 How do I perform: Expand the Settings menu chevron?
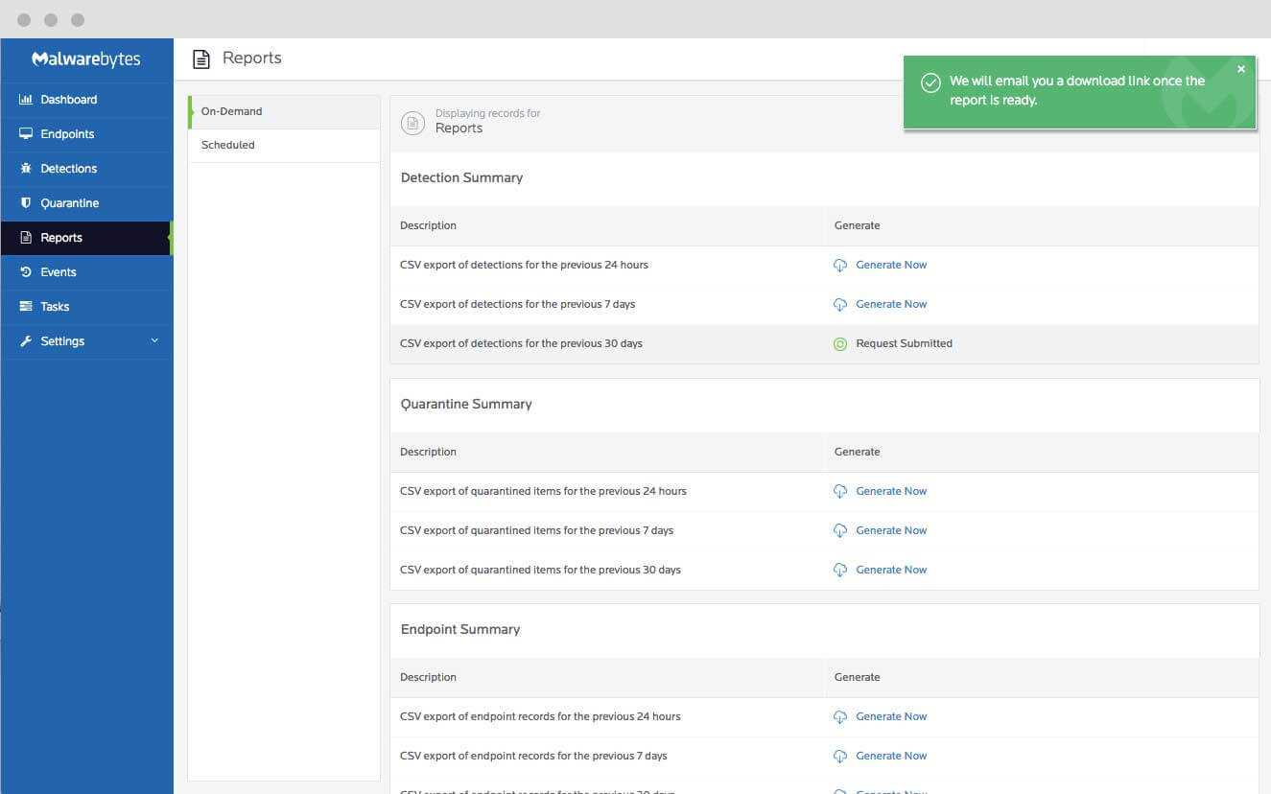pos(154,340)
